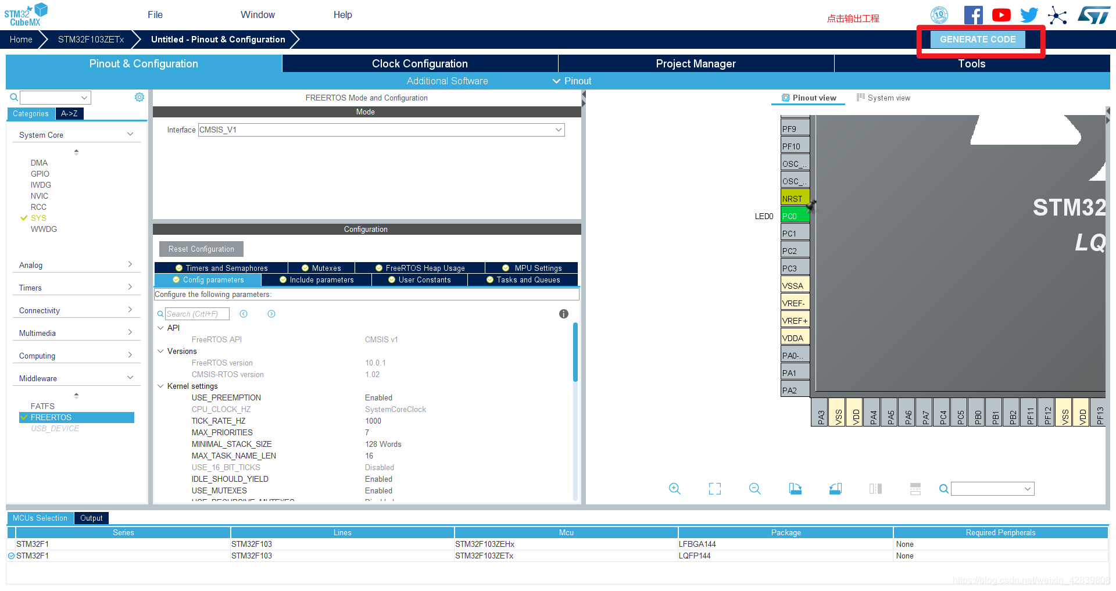
Task: Open the File menu
Action: (x=155, y=15)
